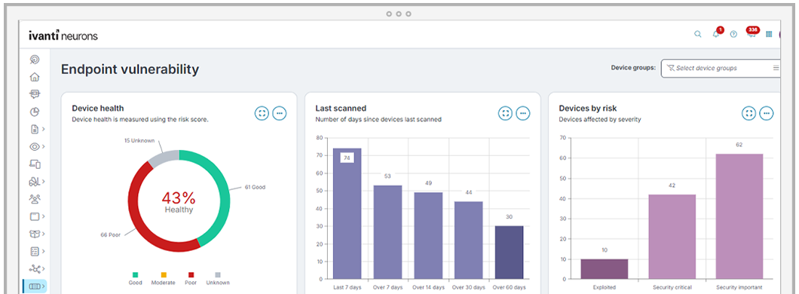Expand the eye menu chevron in sidebar

pyautogui.click(x=44, y=147)
